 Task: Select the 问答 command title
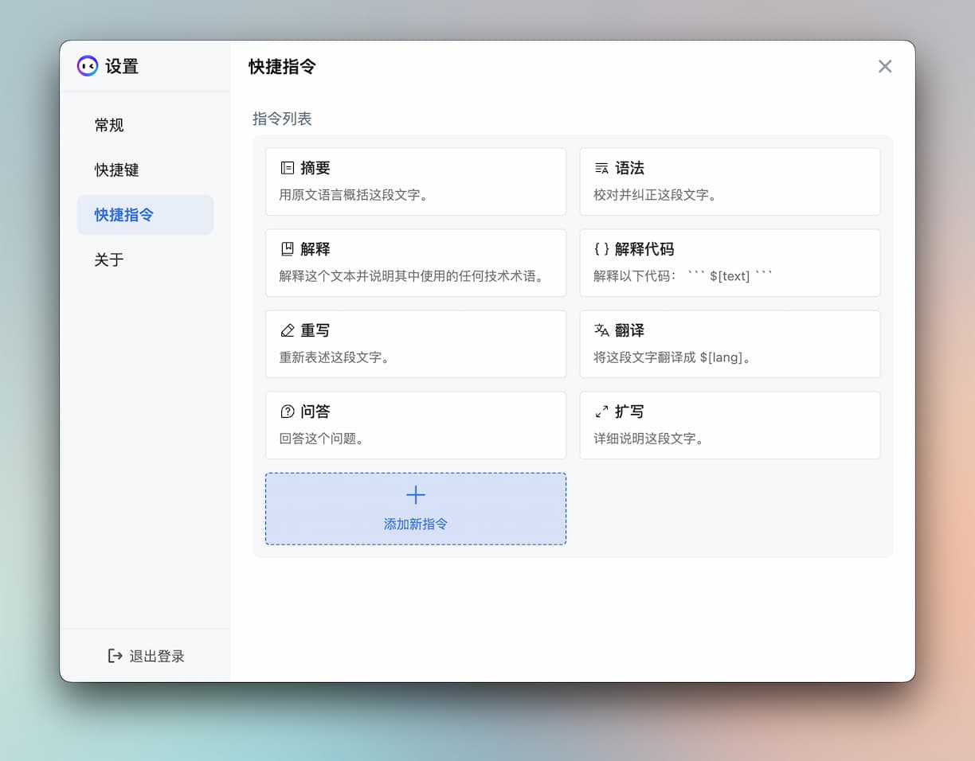[315, 412]
